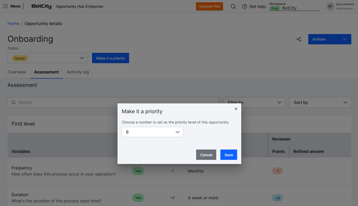The image size is (358, 206).
Task: Open the Filter by dropdown
Action: [254, 102]
